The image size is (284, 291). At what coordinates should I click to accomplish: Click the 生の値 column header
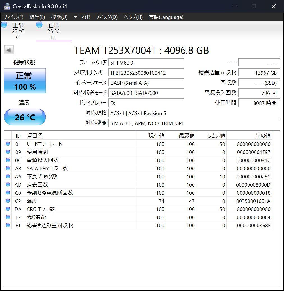pyautogui.click(x=249, y=136)
